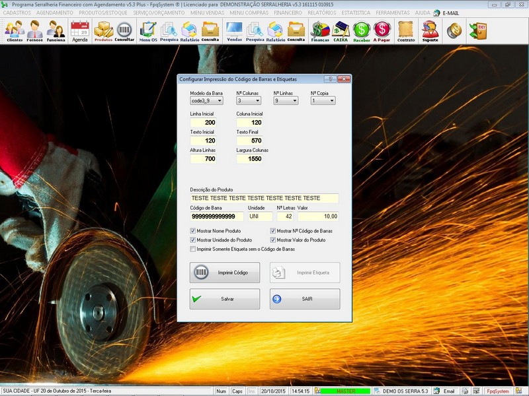Uncheck Mostrar Nome Produto checkbox
Screen dimensions: 529x396
tap(193, 231)
